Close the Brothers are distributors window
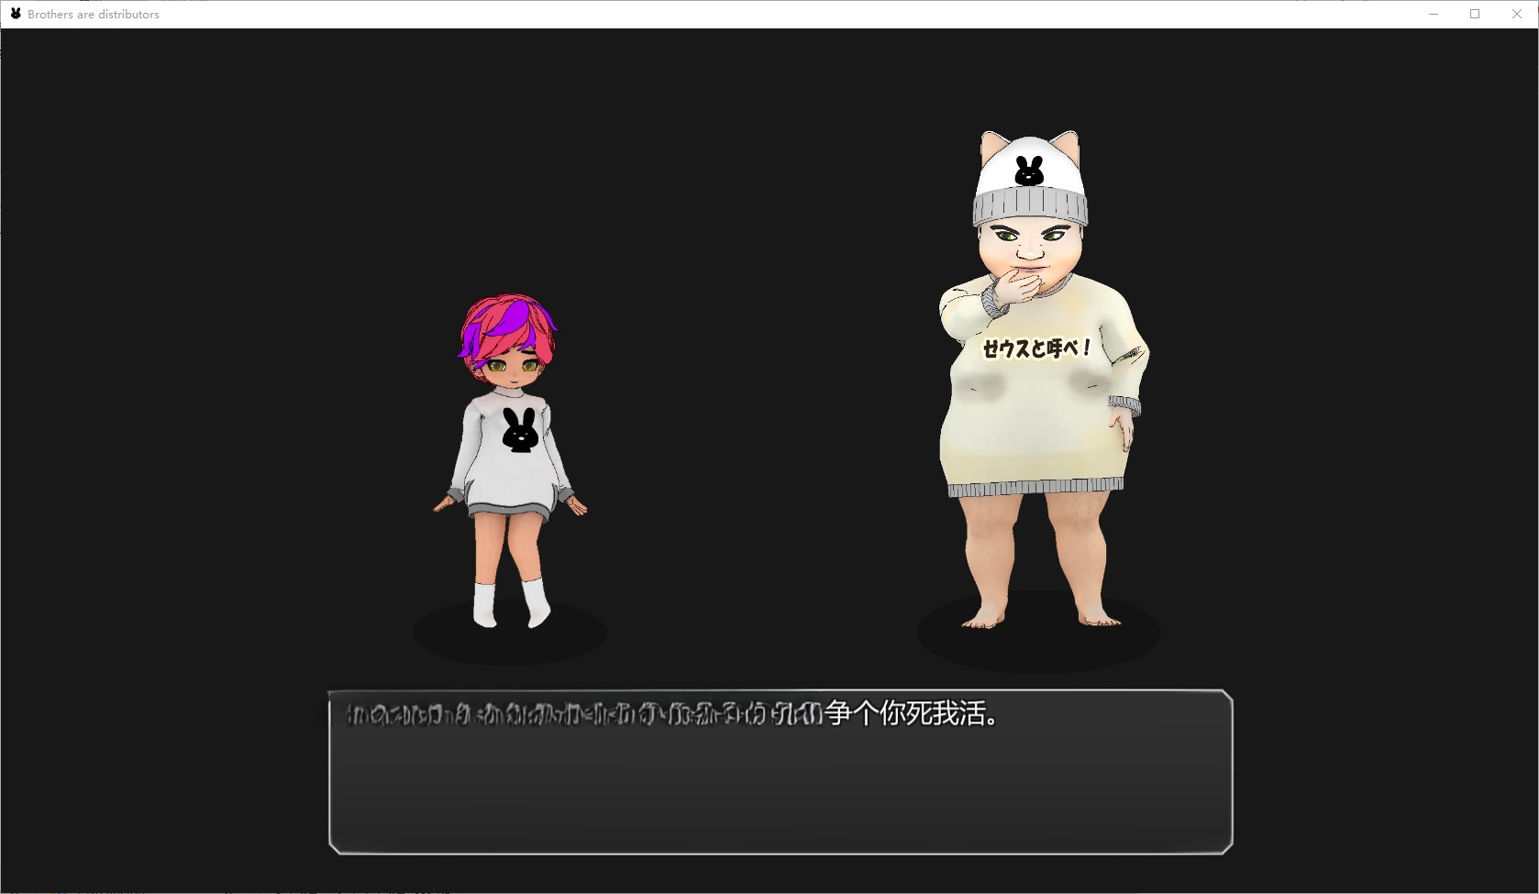 1517,14
